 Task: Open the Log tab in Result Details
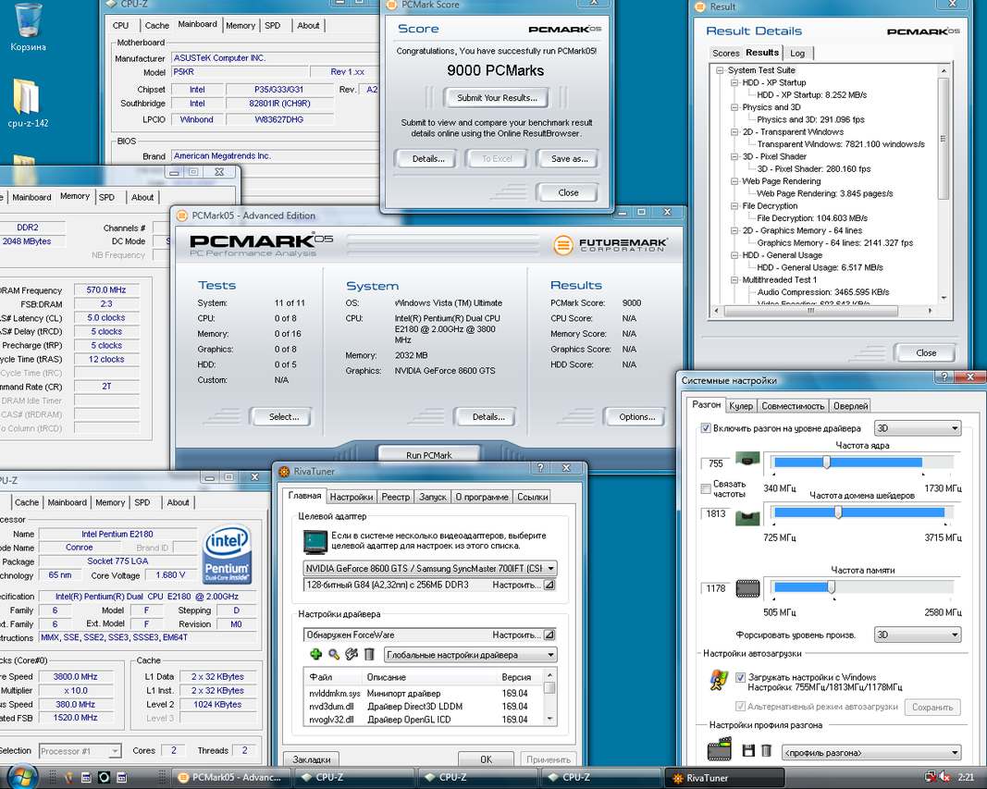tap(797, 53)
